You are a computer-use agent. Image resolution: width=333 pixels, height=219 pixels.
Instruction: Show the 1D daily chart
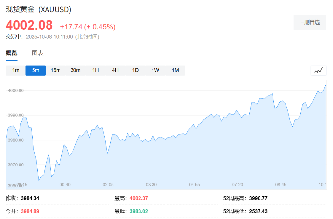pyautogui.click(x=135, y=70)
